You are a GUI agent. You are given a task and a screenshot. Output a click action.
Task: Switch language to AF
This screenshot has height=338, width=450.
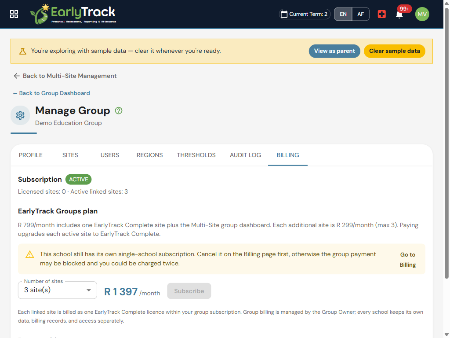[360, 14]
